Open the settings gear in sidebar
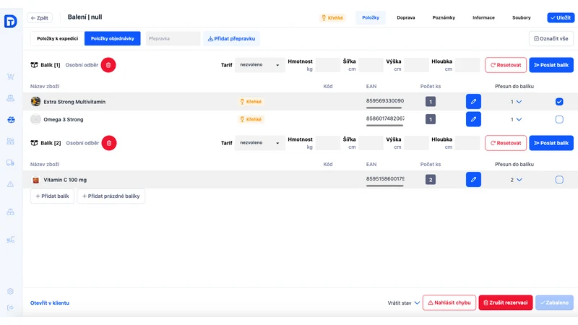578x325 pixels. [10, 291]
